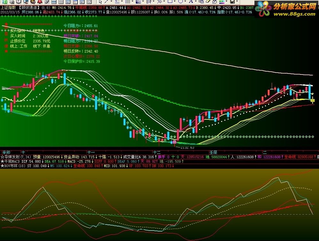
Task: Click the 牛熊线:2359.88 value
Action: (89, 8)
